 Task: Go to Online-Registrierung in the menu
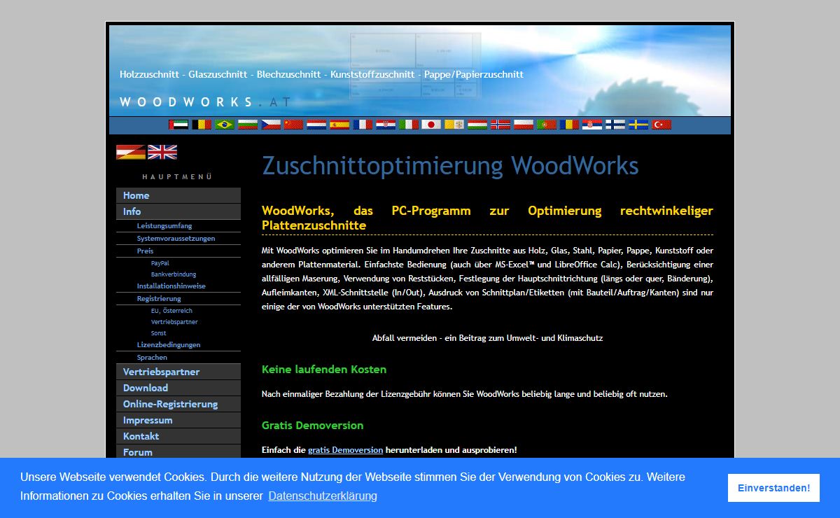[170, 404]
